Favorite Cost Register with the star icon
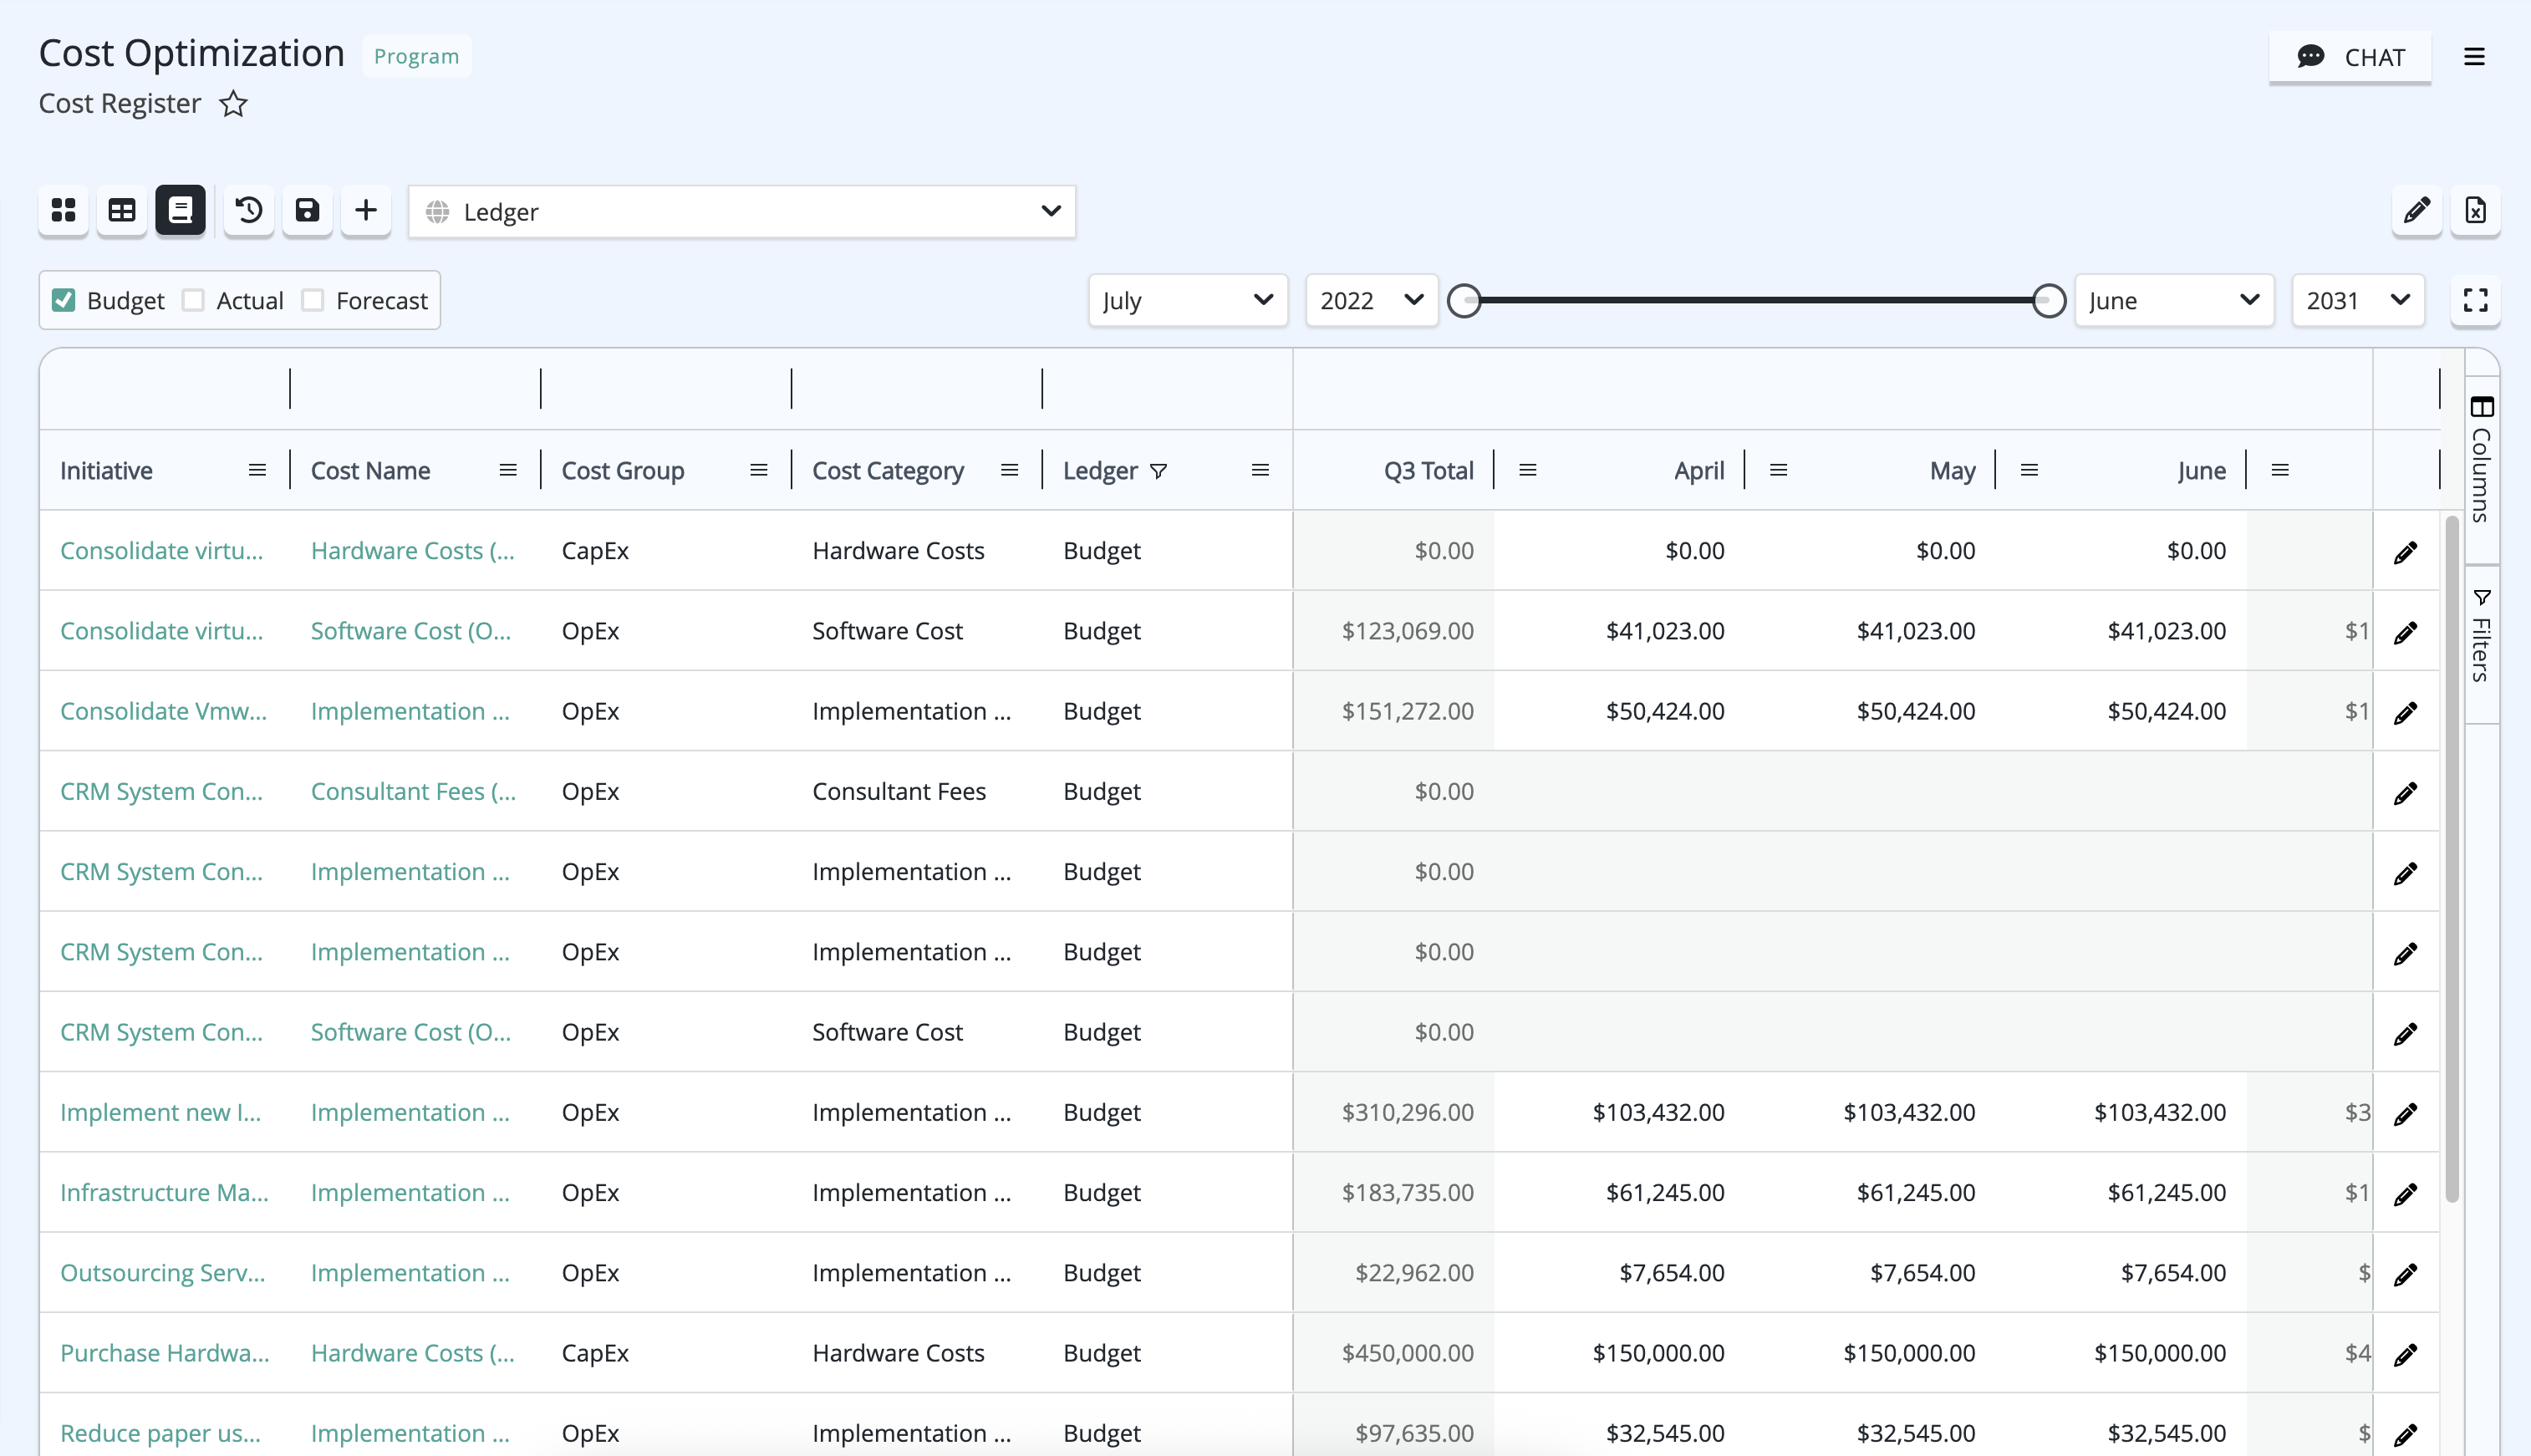 tap(233, 104)
